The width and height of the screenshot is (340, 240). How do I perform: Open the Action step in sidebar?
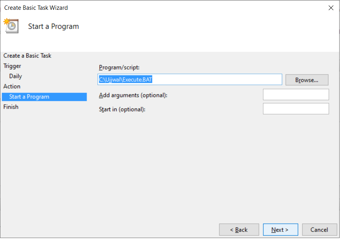(12, 86)
